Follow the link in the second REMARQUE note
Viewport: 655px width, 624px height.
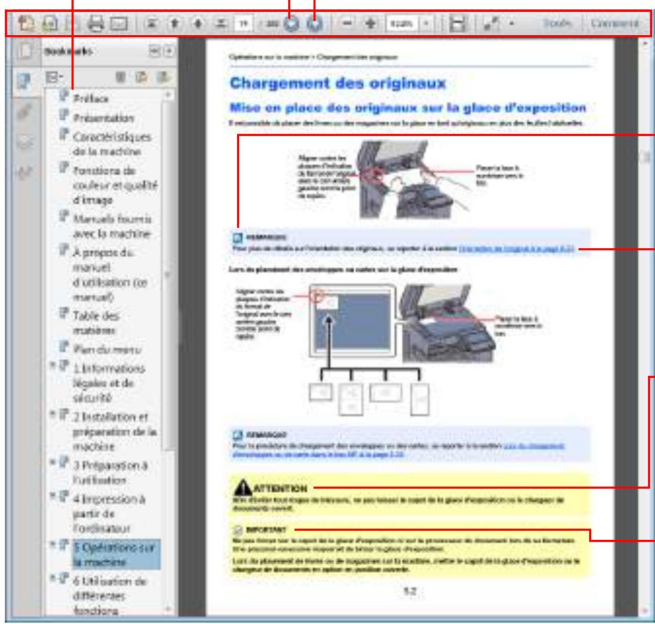point(398,450)
